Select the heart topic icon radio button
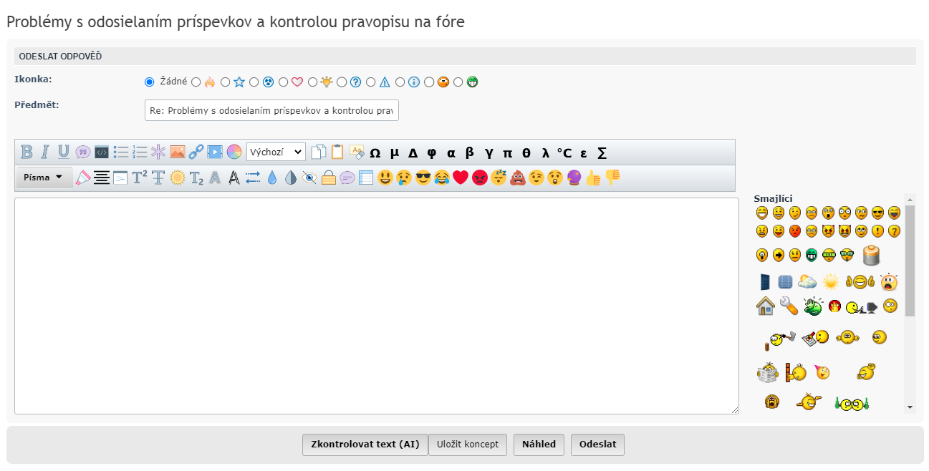929x471 pixels. 284,82
